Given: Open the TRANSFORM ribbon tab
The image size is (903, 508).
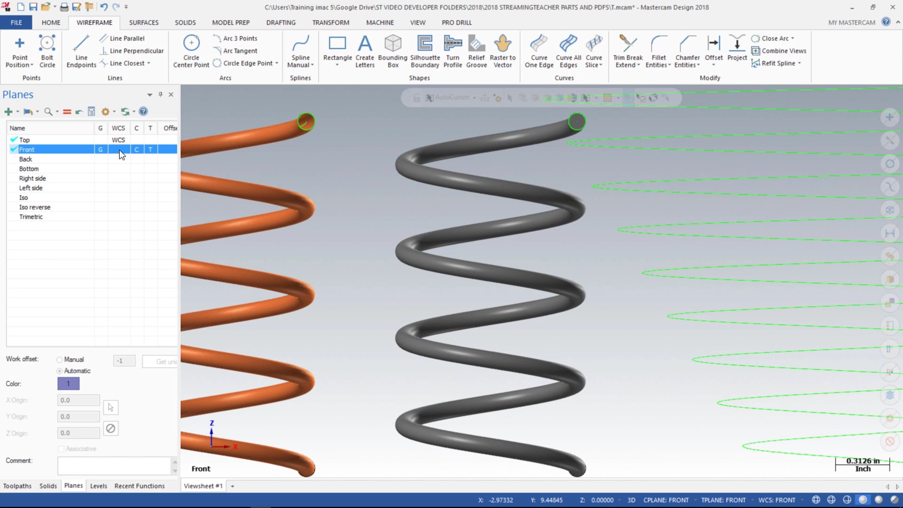Looking at the screenshot, I should (331, 23).
